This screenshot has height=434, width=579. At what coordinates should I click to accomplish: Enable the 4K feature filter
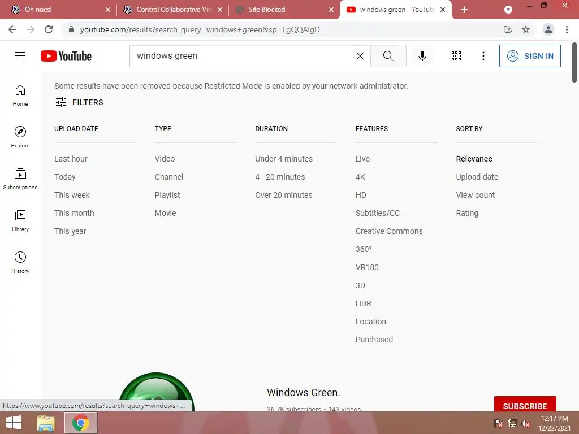point(360,177)
